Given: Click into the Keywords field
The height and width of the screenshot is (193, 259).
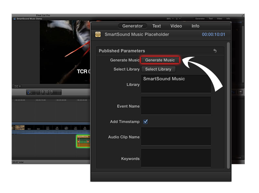Looking at the screenshot, I should click(176, 158).
